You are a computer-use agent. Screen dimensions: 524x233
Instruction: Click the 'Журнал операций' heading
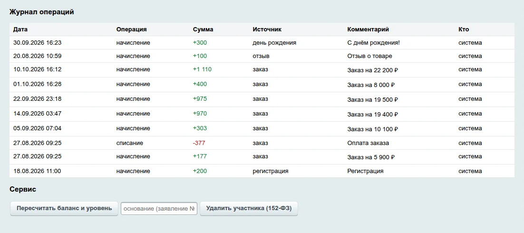(42, 12)
